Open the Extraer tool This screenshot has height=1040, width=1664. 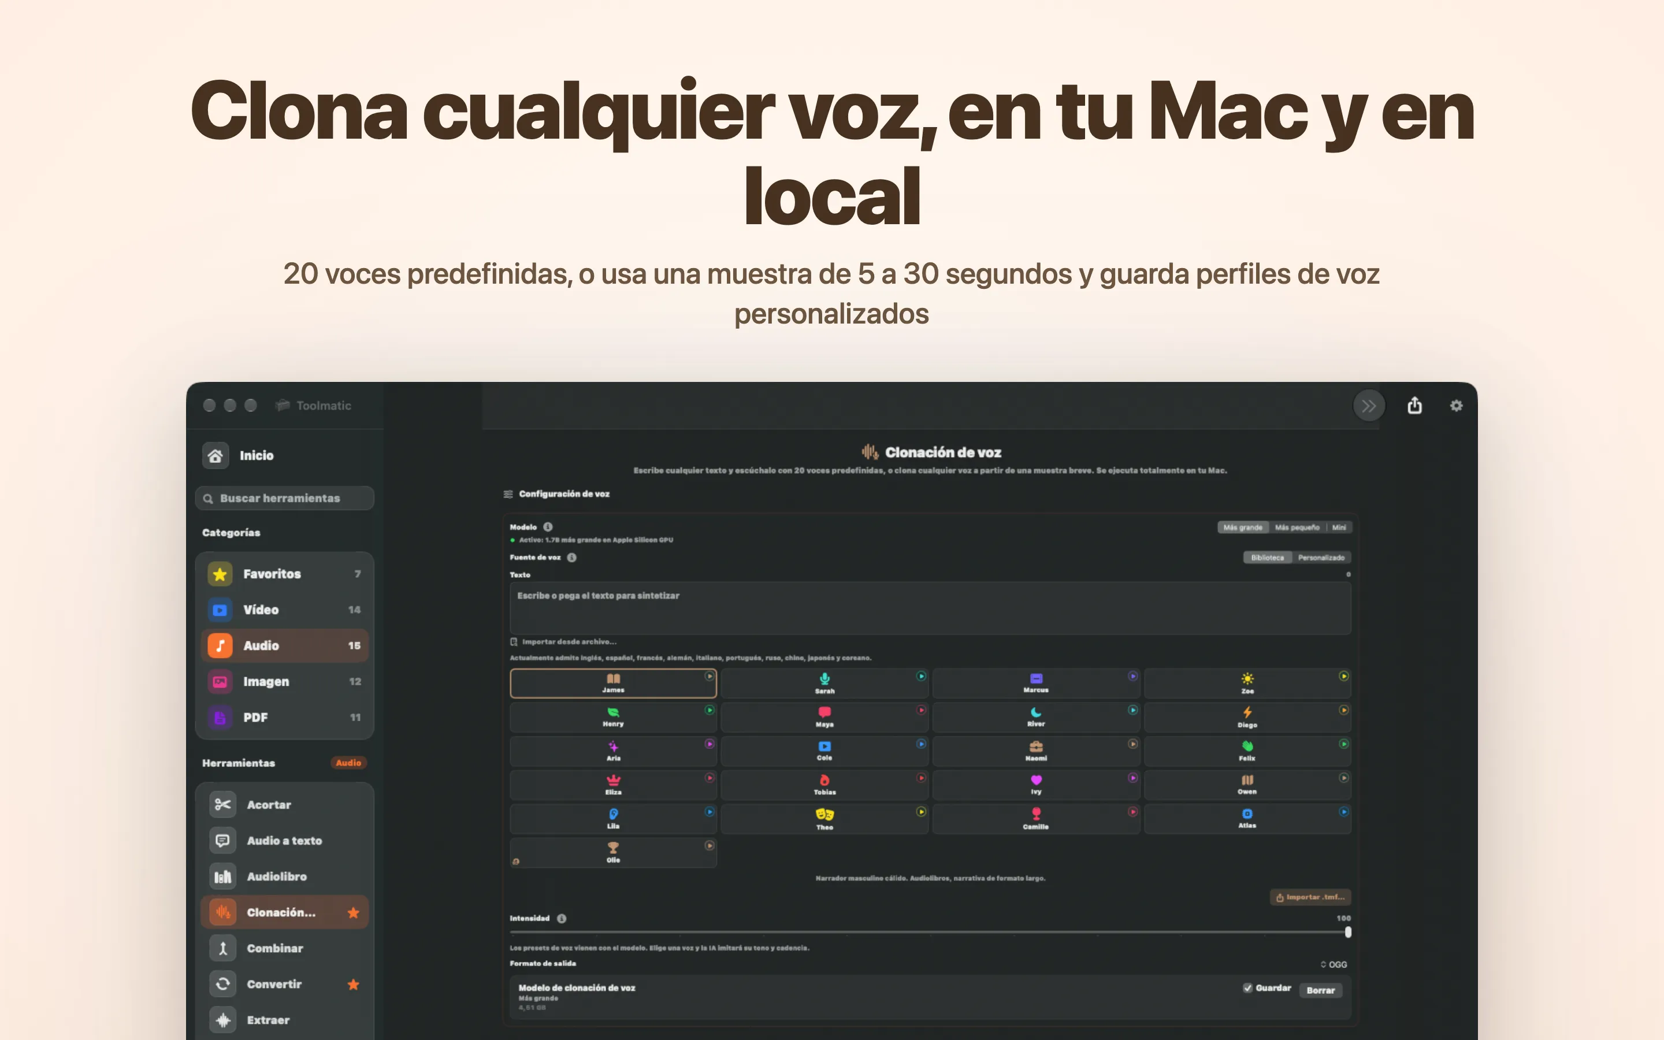click(285, 1019)
